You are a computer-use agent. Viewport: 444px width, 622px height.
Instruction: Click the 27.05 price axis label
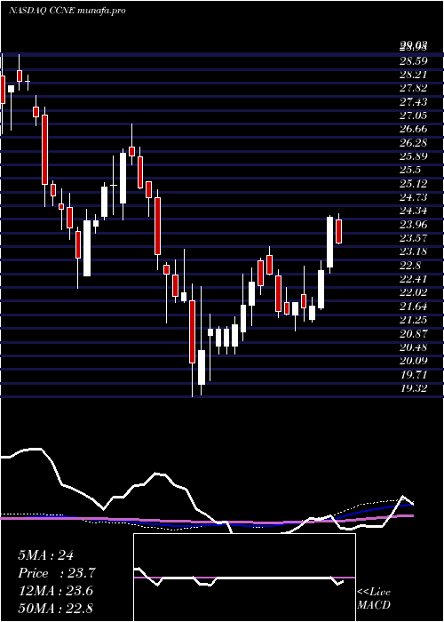[414, 116]
